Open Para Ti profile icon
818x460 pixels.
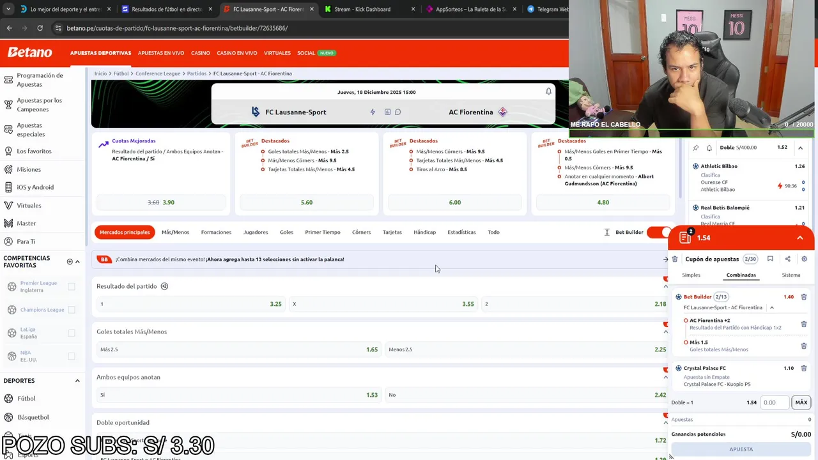[x=8, y=241]
